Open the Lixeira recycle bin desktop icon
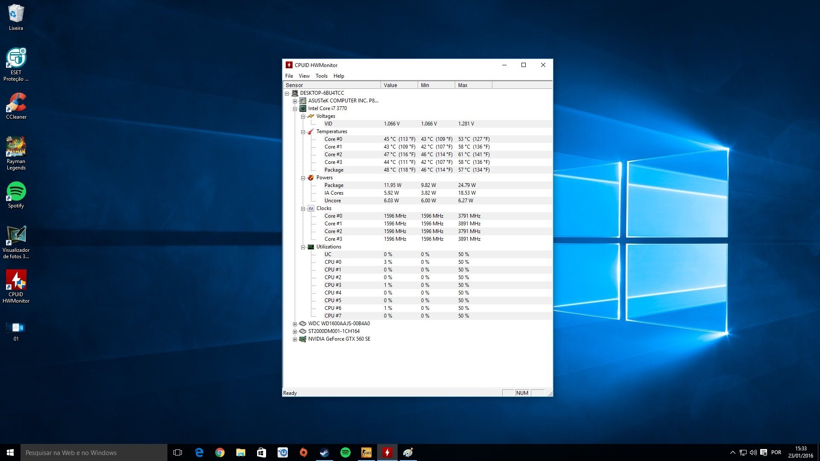This screenshot has width=820, height=461. point(16,17)
